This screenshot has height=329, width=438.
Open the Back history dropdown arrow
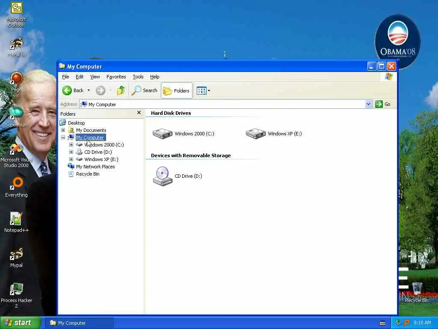(x=89, y=90)
